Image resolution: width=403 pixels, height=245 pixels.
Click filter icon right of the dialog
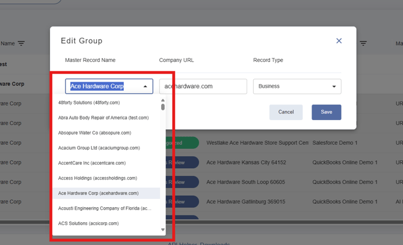(x=363, y=43)
